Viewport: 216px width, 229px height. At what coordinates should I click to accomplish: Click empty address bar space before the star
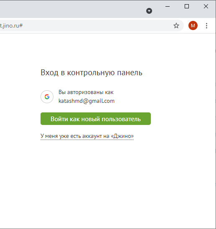coord(98,25)
